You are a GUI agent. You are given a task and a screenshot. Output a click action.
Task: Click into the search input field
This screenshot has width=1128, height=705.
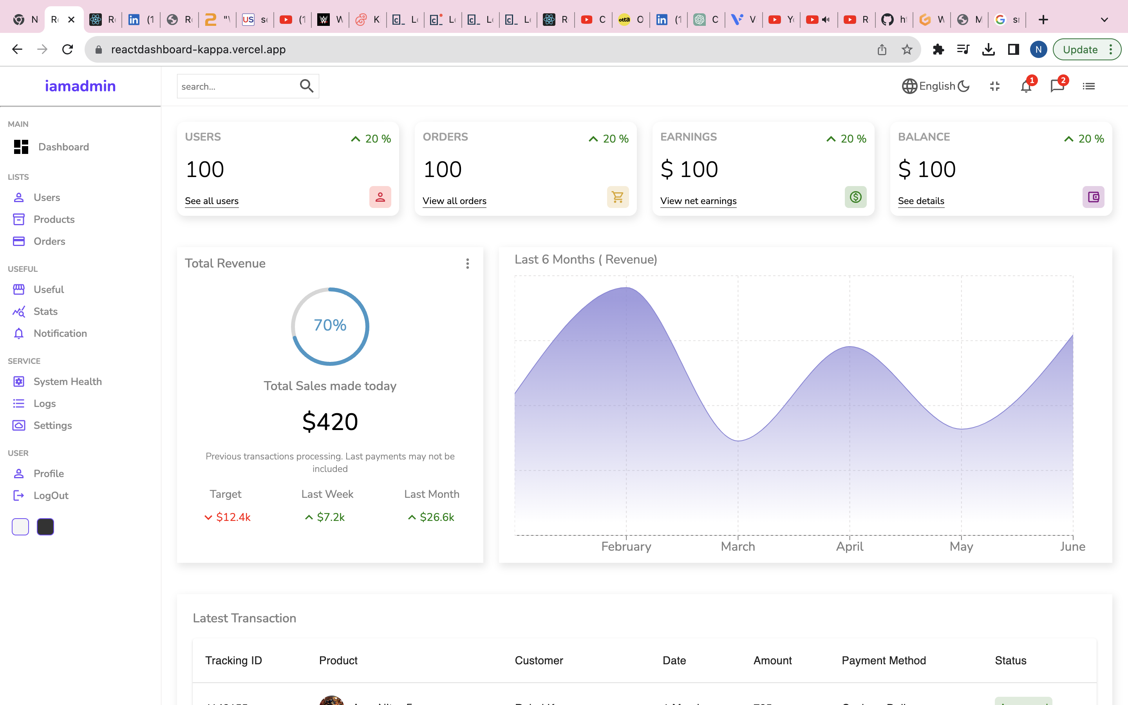click(x=235, y=87)
